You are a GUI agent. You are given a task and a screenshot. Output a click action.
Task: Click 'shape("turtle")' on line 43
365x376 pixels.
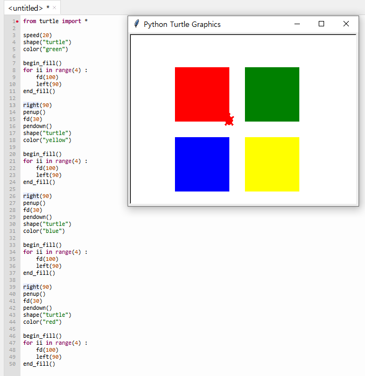tap(47, 315)
